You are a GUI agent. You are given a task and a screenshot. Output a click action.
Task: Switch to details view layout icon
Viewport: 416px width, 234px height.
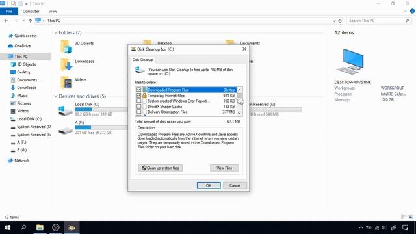404,217
